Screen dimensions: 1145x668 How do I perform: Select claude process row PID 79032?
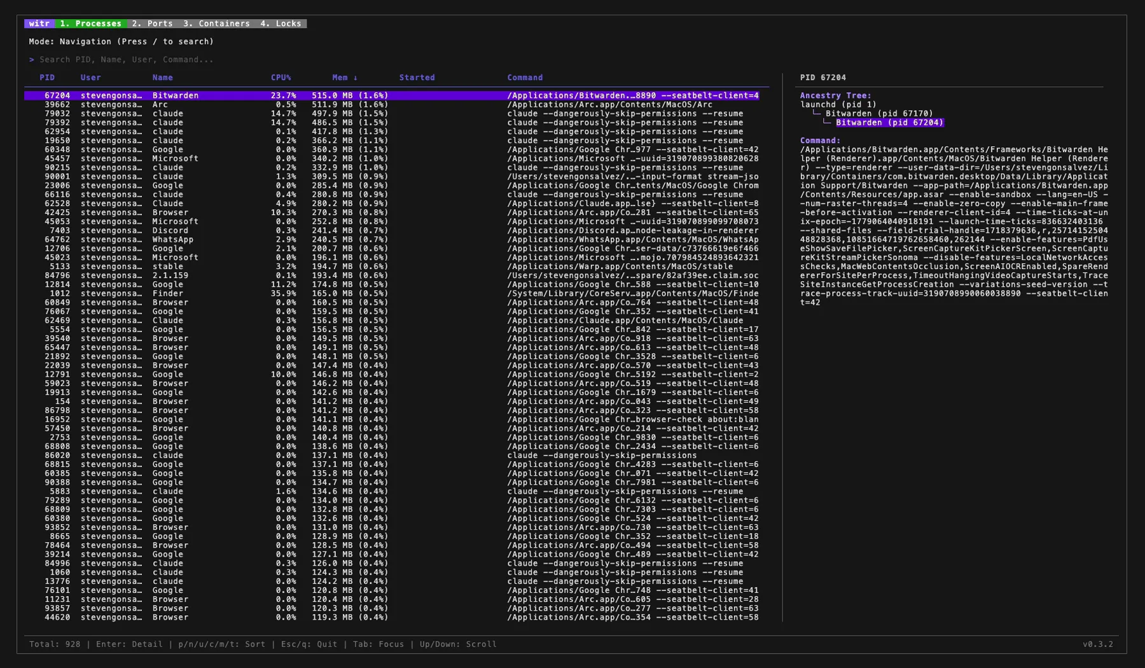point(396,114)
